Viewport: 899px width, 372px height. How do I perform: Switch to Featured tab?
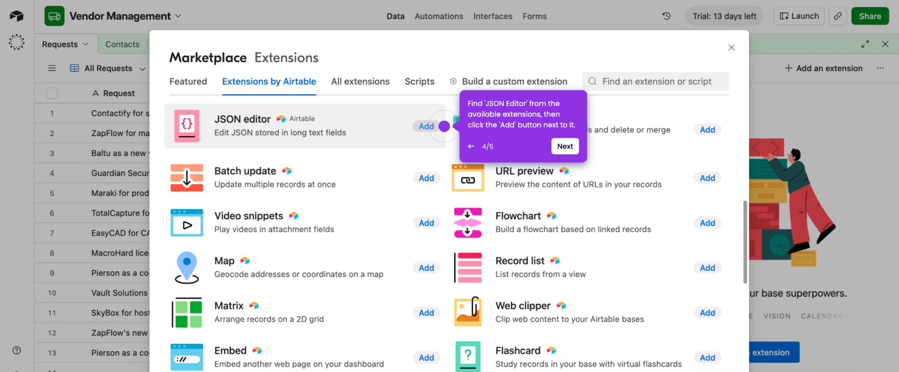pyautogui.click(x=188, y=82)
